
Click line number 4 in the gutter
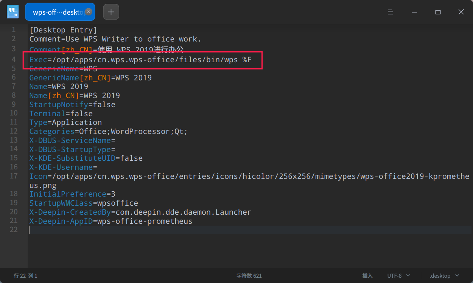pyautogui.click(x=14, y=59)
